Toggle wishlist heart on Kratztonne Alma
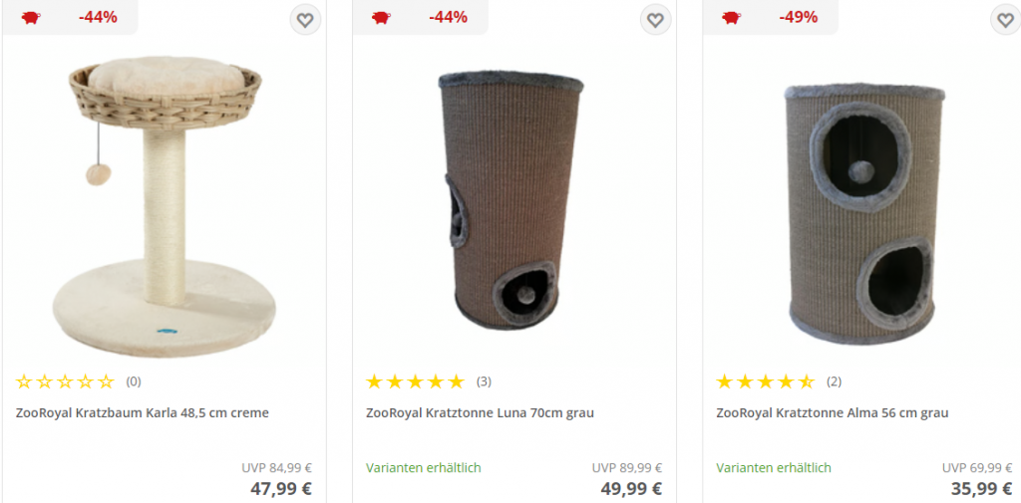The image size is (1021, 503). (x=1005, y=20)
